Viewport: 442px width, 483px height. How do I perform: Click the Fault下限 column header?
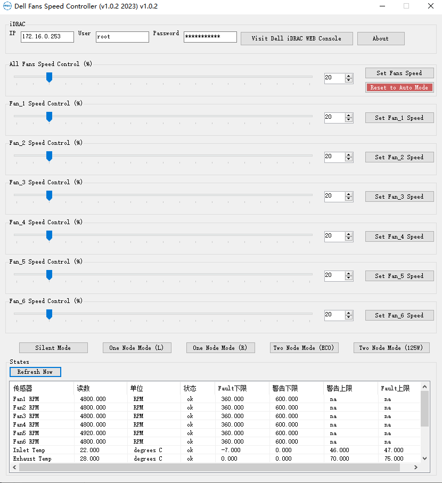(x=242, y=388)
